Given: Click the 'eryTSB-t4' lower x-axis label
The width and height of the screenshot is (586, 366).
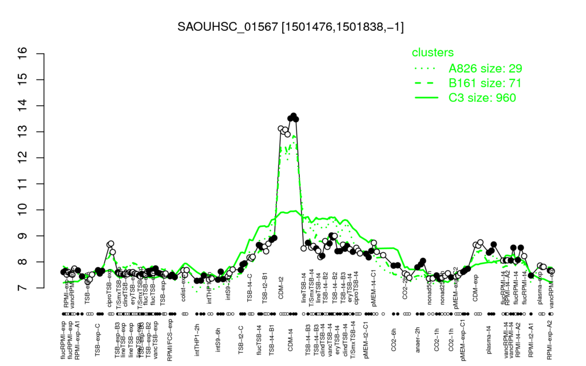Looking at the screenshot, I should click(337, 340).
